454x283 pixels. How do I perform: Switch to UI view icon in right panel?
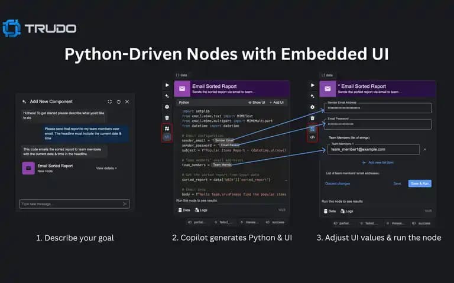pyautogui.click(x=312, y=129)
